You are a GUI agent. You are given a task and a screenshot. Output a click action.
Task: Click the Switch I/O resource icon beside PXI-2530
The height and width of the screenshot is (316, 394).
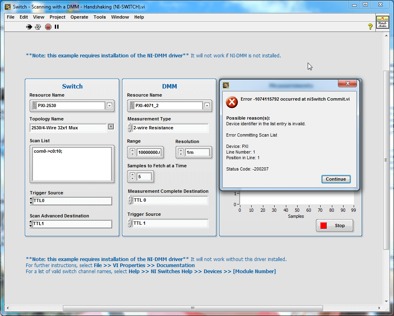pyautogui.click(x=35, y=105)
